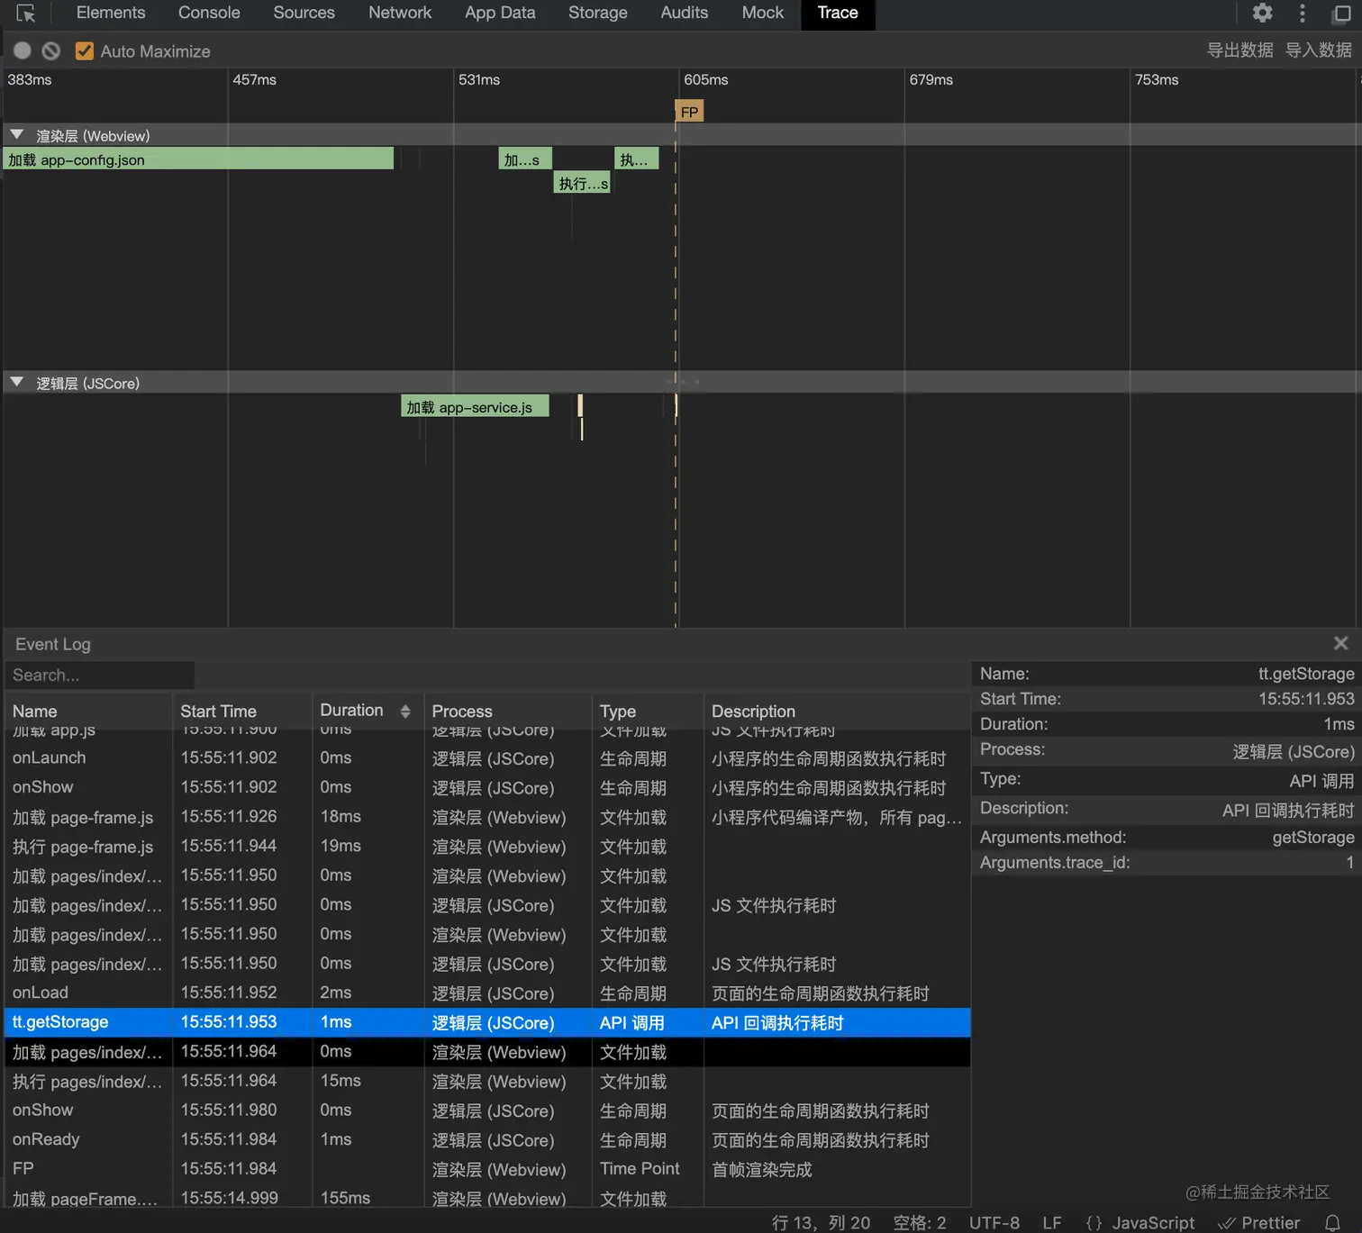Click the undock panel window icon
This screenshot has height=1233, width=1362.
1342,14
